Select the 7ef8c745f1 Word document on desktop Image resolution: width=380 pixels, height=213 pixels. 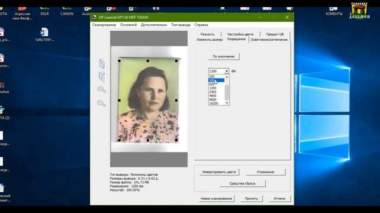(45, 35)
